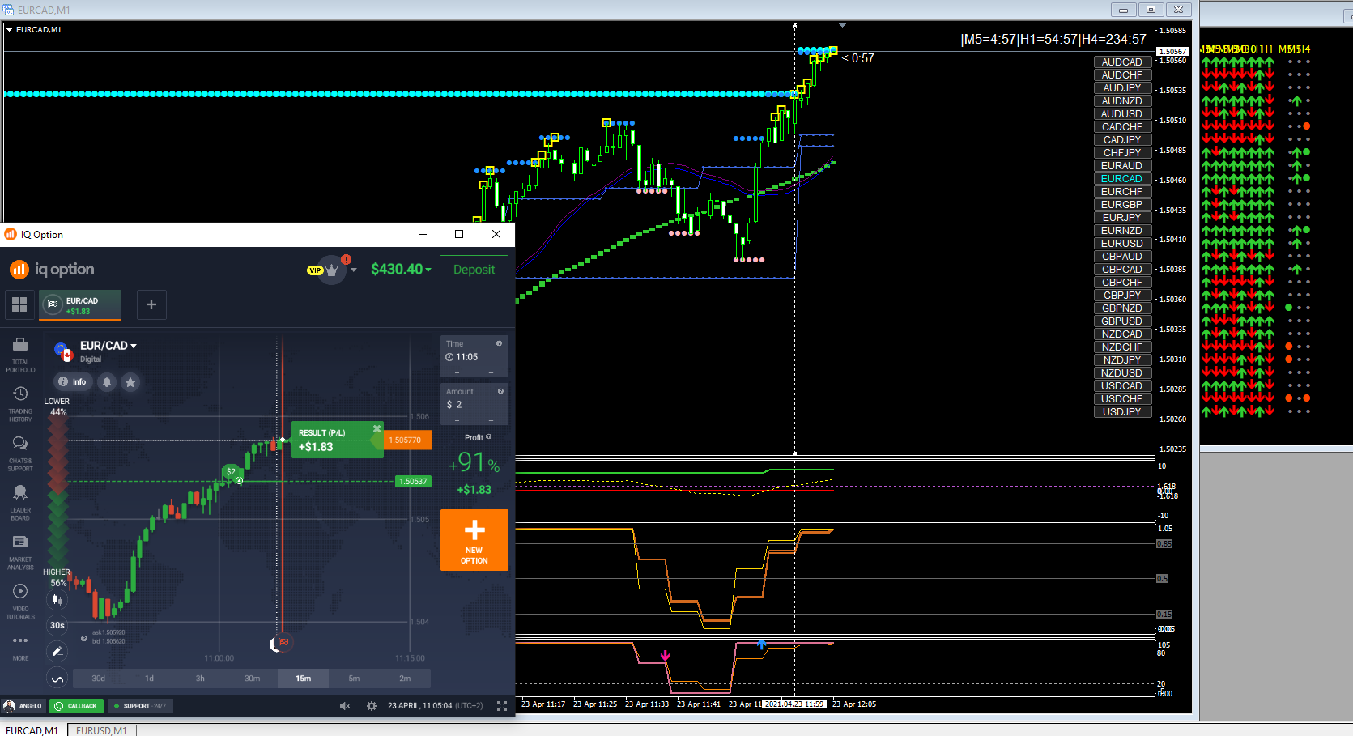
Task: Open Video Tutorials in the sidebar
Action: [20, 602]
